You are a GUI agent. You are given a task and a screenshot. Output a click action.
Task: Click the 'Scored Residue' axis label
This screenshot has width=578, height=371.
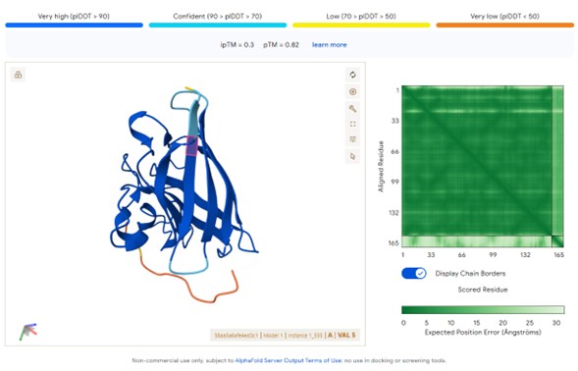click(483, 290)
